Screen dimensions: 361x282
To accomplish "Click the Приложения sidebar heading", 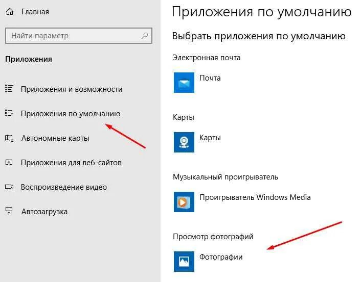I will coord(29,59).
